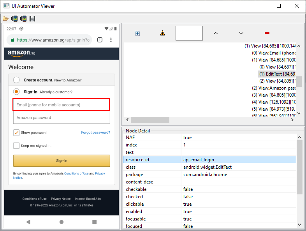Click Node Detail scroll down arrow
The height and width of the screenshot is (231, 306).
click(x=299, y=225)
